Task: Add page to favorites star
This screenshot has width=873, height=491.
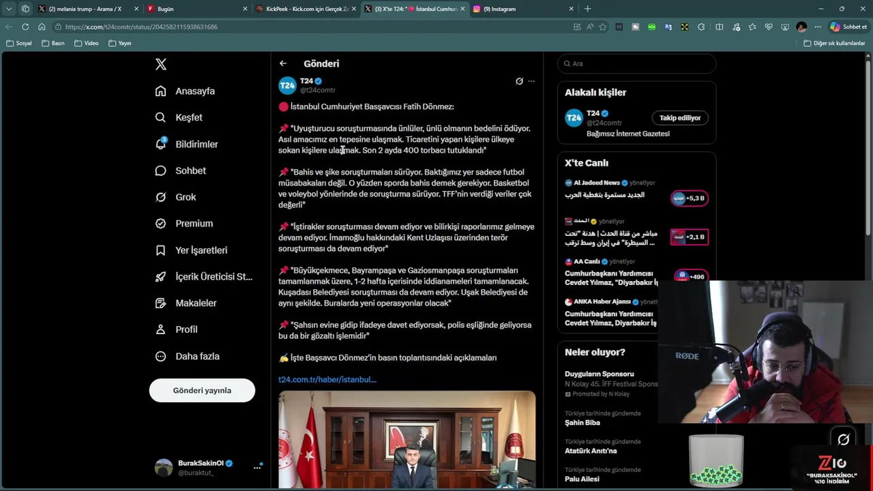Action: point(602,27)
